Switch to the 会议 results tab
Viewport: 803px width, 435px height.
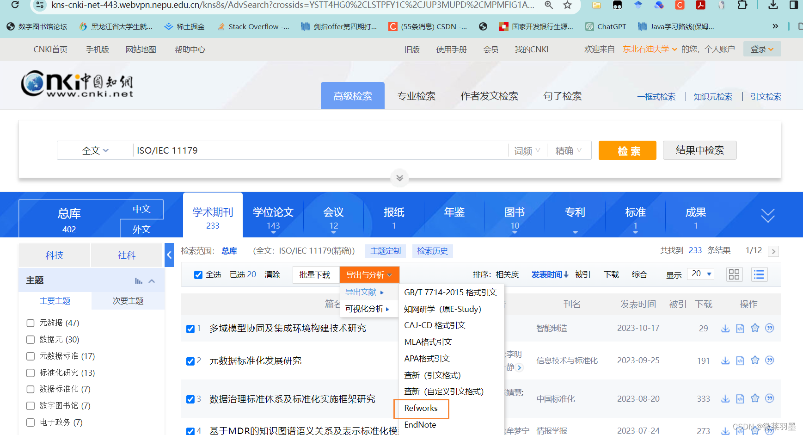point(334,215)
